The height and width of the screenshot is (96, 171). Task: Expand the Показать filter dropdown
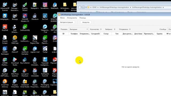(79, 29)
